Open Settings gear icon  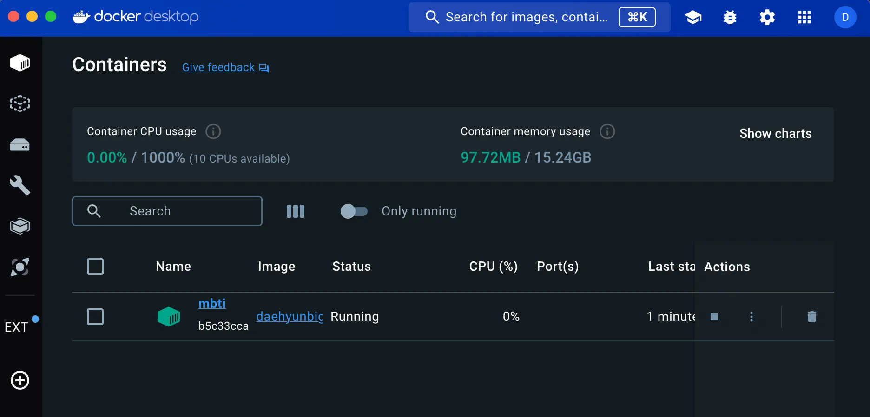(767, 17)
